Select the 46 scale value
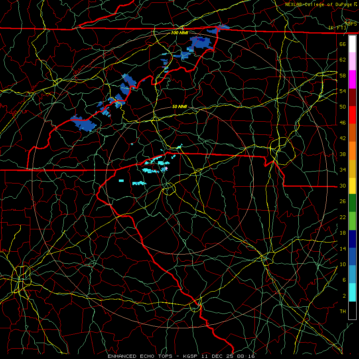 point(343,123)
